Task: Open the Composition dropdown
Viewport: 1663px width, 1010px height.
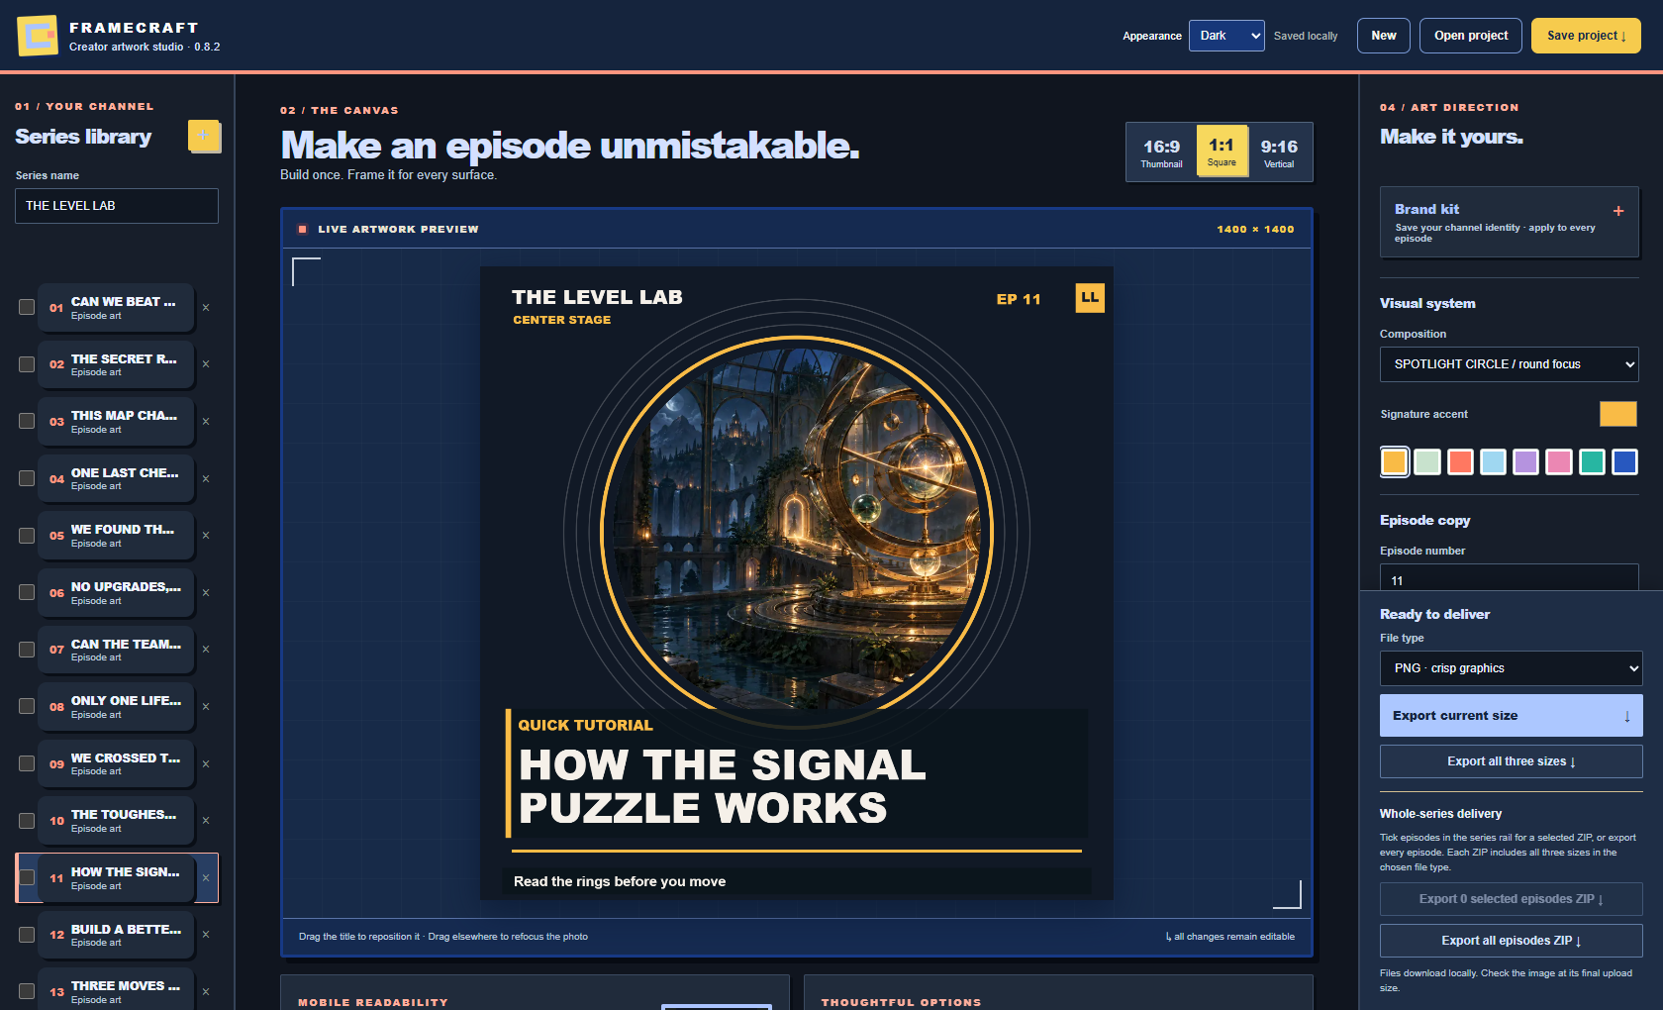Action: pos(1510,364)
